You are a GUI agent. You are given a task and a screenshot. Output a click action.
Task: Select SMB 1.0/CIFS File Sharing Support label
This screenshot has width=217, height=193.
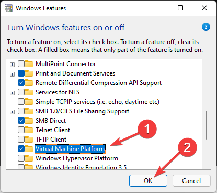click(82, 111)
